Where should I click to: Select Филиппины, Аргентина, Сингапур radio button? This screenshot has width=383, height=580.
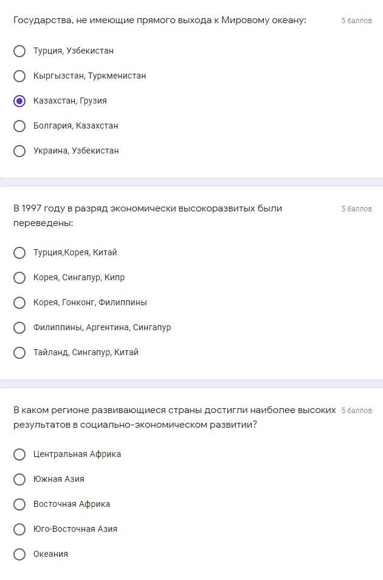[19, 328]
